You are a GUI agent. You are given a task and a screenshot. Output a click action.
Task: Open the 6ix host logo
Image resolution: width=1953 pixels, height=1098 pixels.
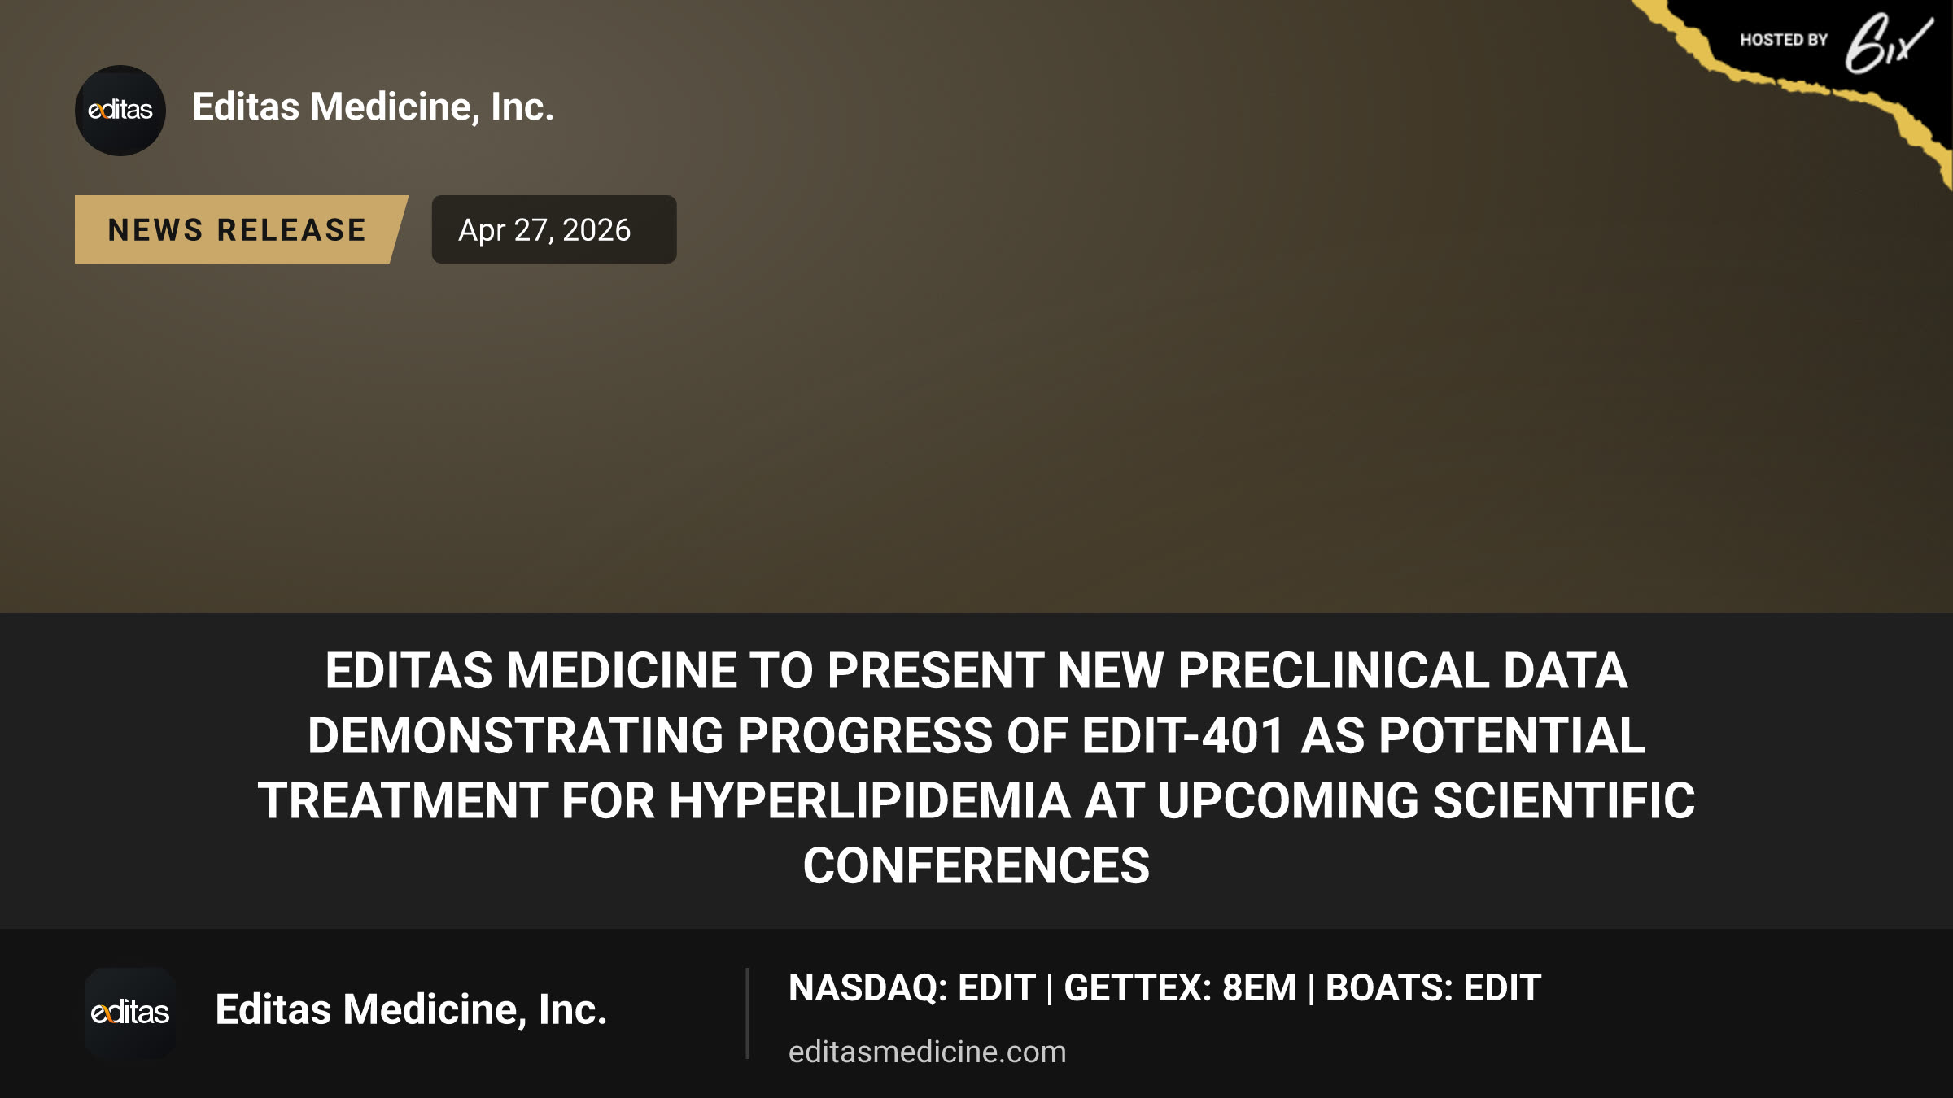tap(1888, 43)
